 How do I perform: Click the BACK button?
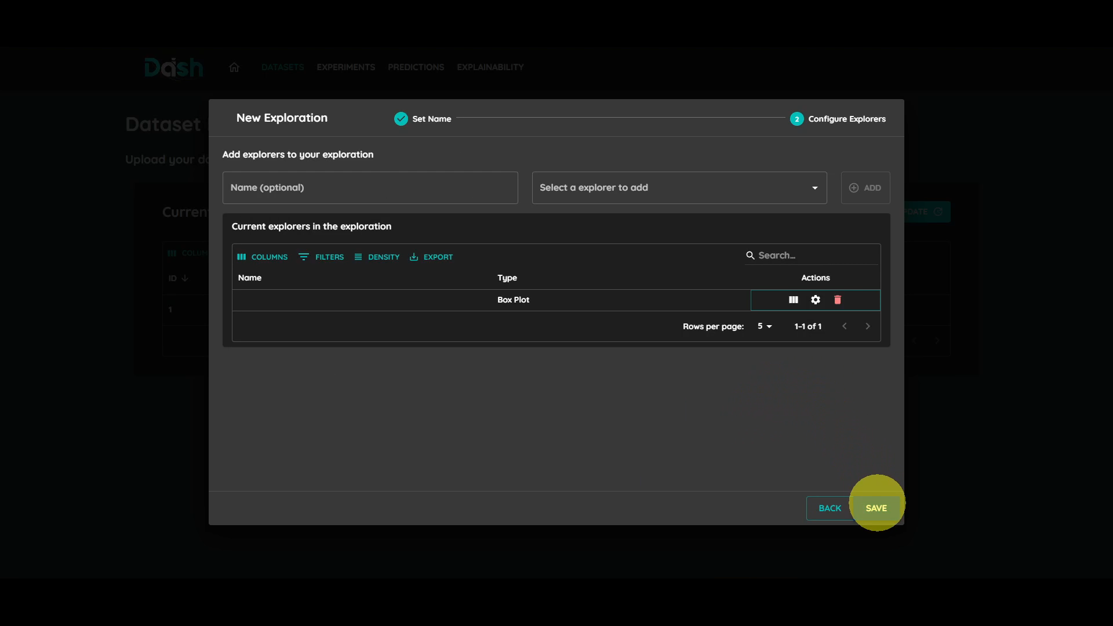click(x=830, y=508)
